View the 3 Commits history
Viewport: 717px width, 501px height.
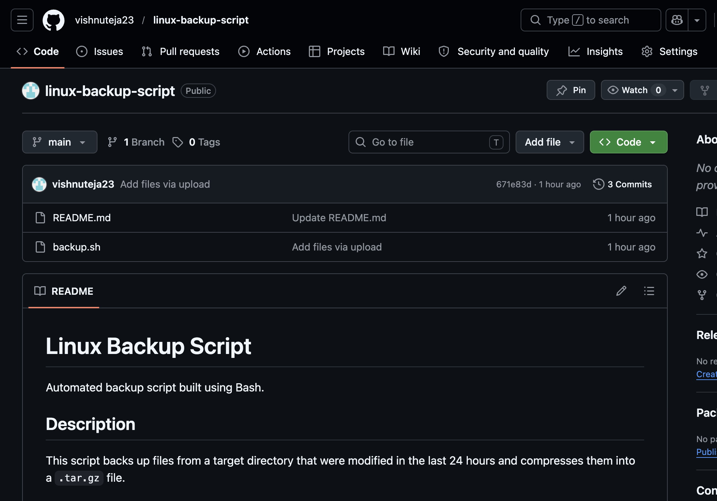click(x=630, y=184)
